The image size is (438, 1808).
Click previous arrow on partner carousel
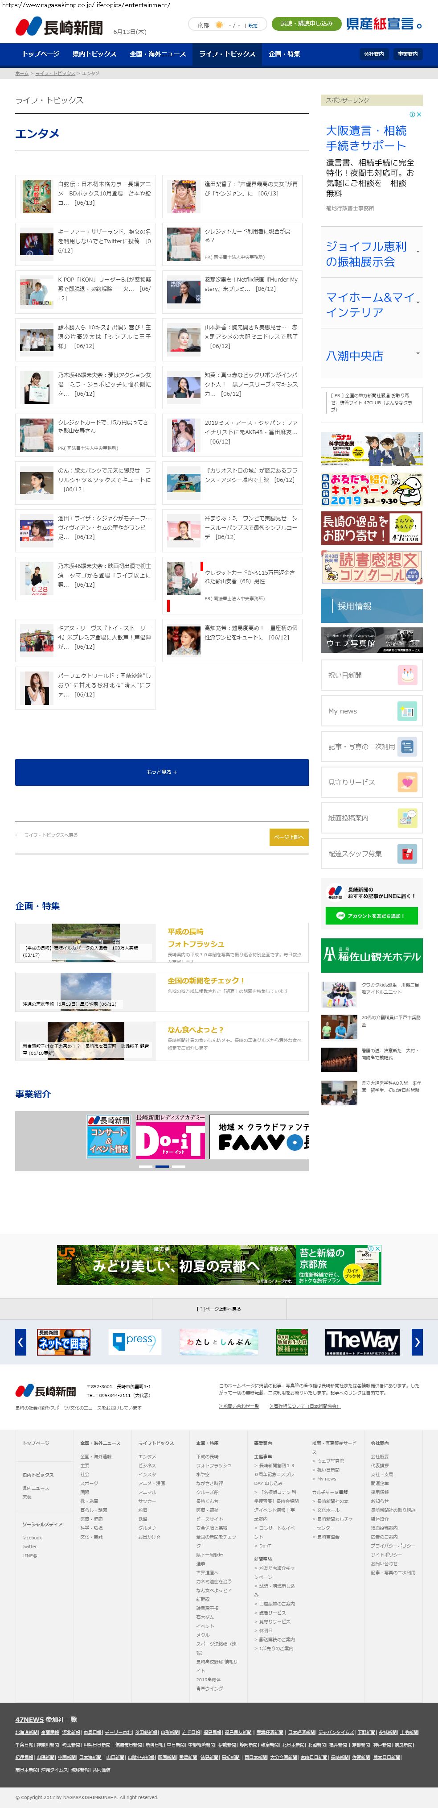tap(20, 1342)
